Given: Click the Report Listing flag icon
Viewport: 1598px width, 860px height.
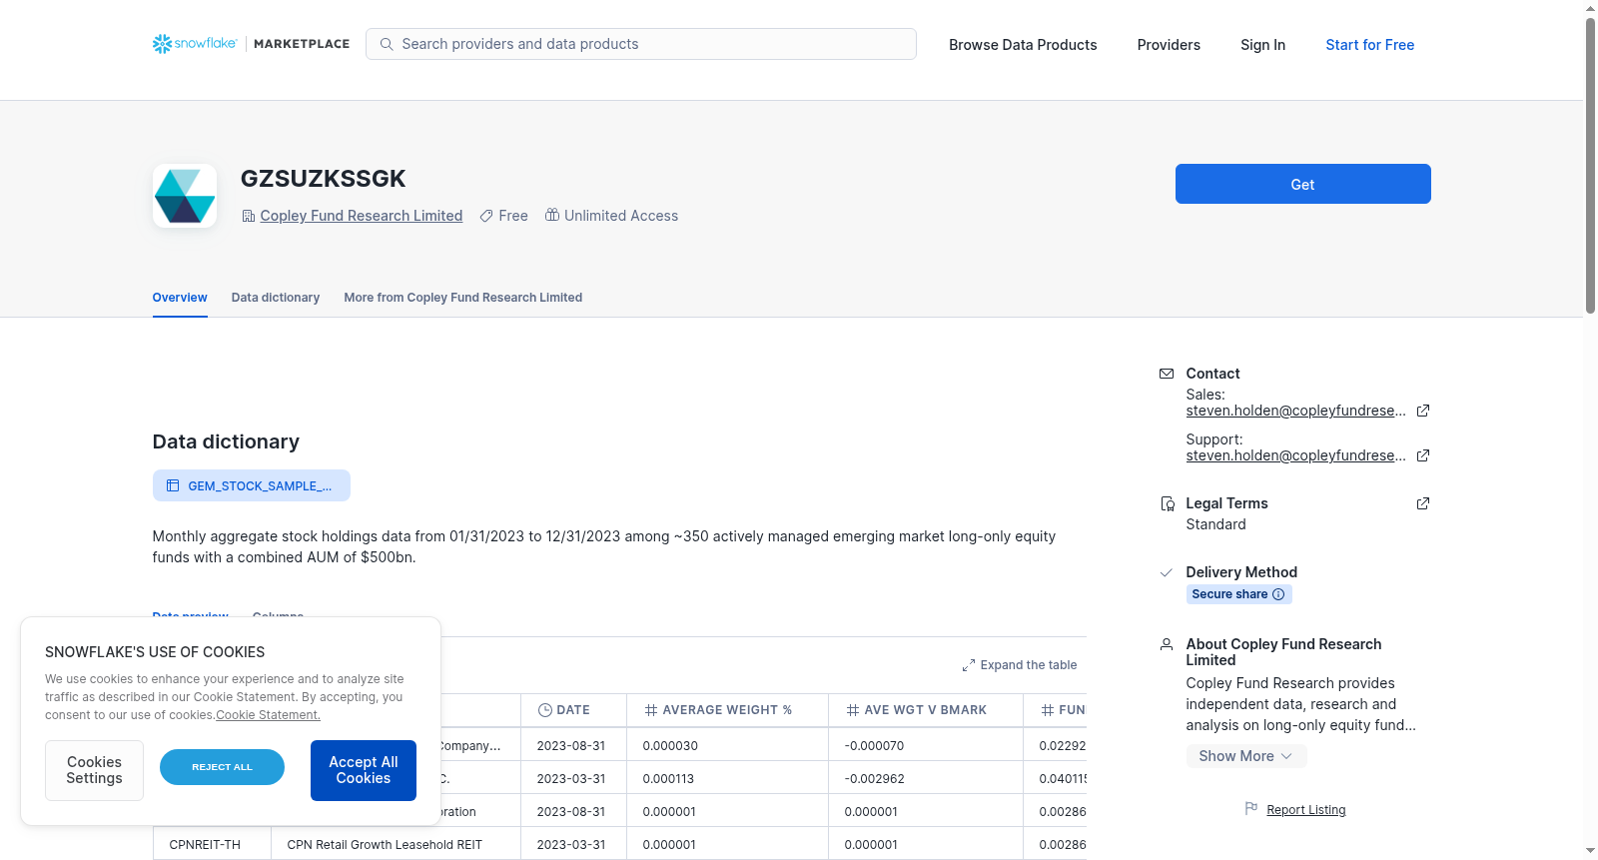Looking at the screenshot, I should pos(1251,808).
